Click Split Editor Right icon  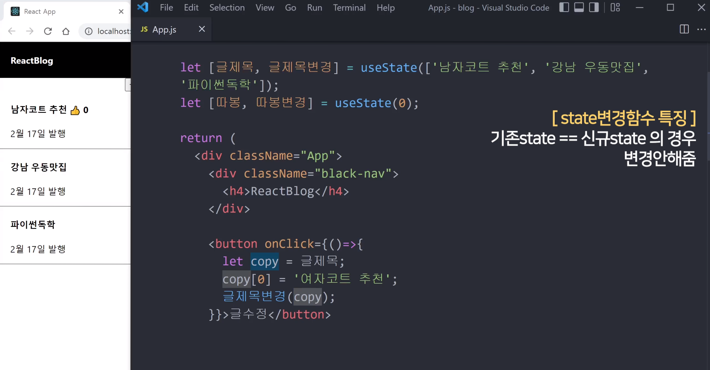[684, 29]
